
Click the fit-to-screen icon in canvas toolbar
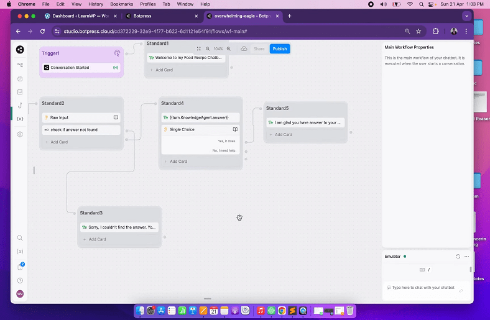point(199,48)
